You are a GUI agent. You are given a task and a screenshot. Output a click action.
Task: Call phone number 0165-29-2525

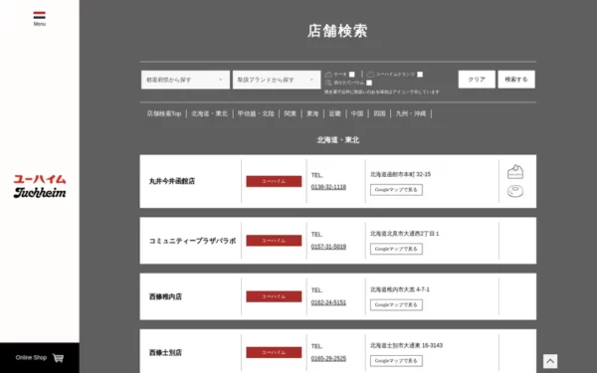click(x=328, y=358)
